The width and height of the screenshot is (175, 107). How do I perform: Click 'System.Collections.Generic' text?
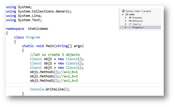tap(44, 11)
